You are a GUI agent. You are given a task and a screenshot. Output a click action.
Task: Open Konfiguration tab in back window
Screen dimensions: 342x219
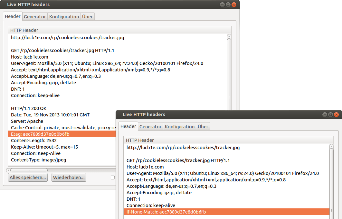click(64, 17)
